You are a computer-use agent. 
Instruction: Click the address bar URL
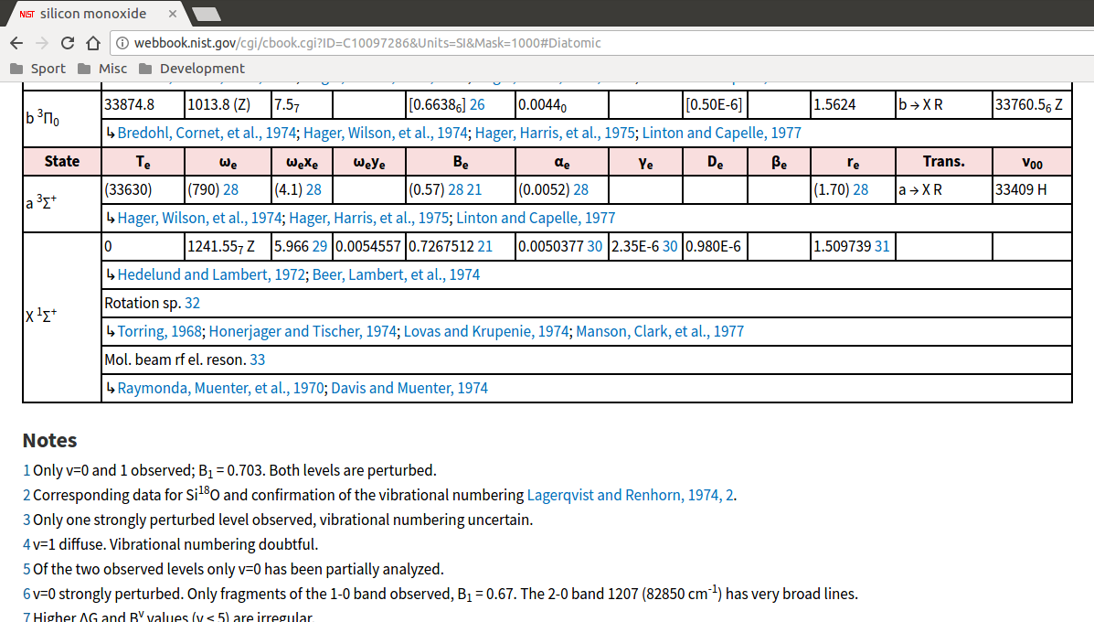367,43
